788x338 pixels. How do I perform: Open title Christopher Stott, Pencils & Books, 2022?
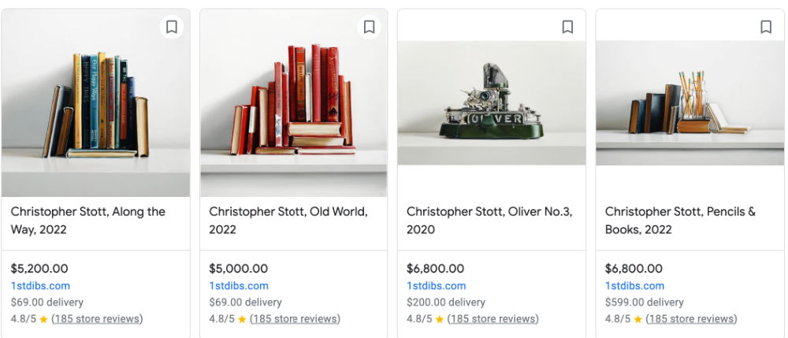click(x=680, y=221)
